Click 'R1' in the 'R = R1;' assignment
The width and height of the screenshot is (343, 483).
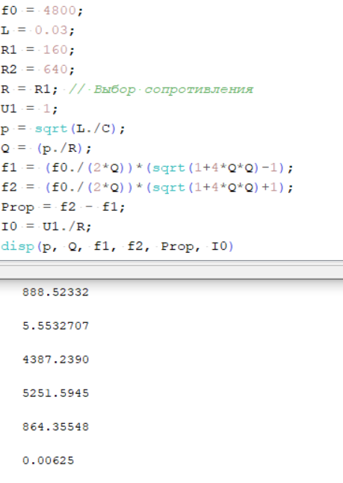click(43, 89)
